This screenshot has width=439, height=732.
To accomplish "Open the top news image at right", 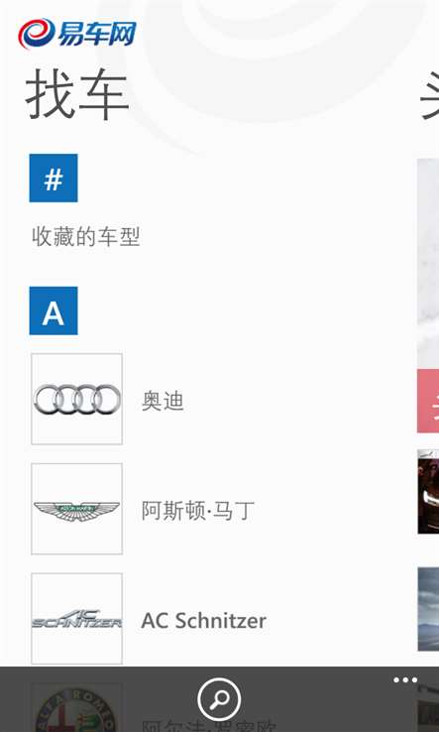I will 428,264.
